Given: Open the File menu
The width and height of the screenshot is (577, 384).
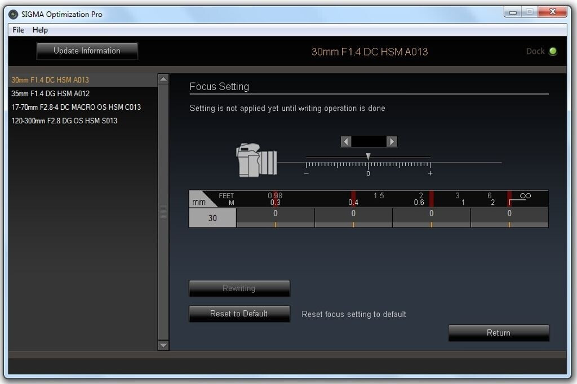Looking at the screenshot, I should click(18, 30).
